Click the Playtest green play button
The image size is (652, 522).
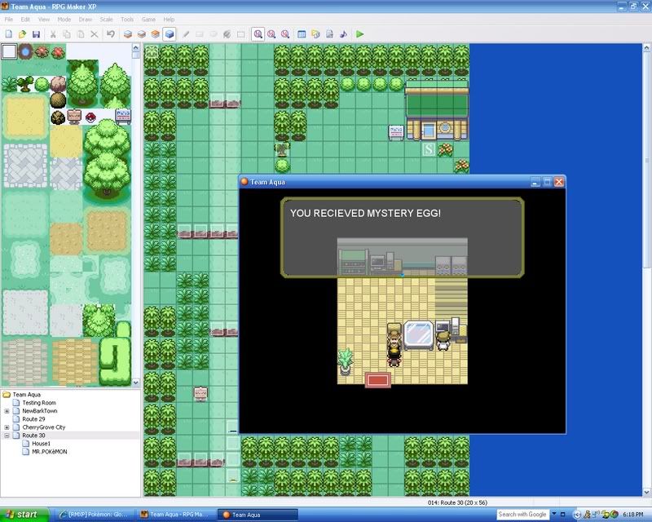coord(360,34)
